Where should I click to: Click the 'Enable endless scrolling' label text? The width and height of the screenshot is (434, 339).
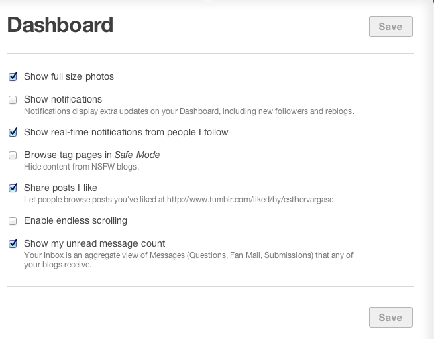[76, 221]
